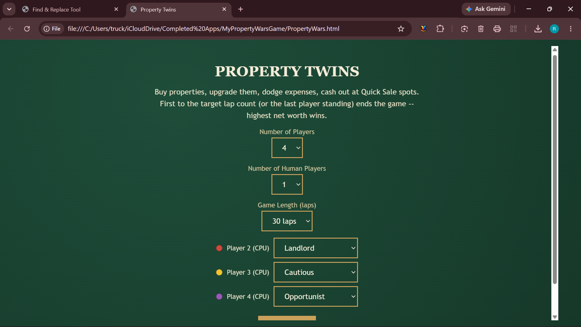Change Player 2 CPU Landlord strategy
This screenshot has width=581, height=327.
pos(316,248)
